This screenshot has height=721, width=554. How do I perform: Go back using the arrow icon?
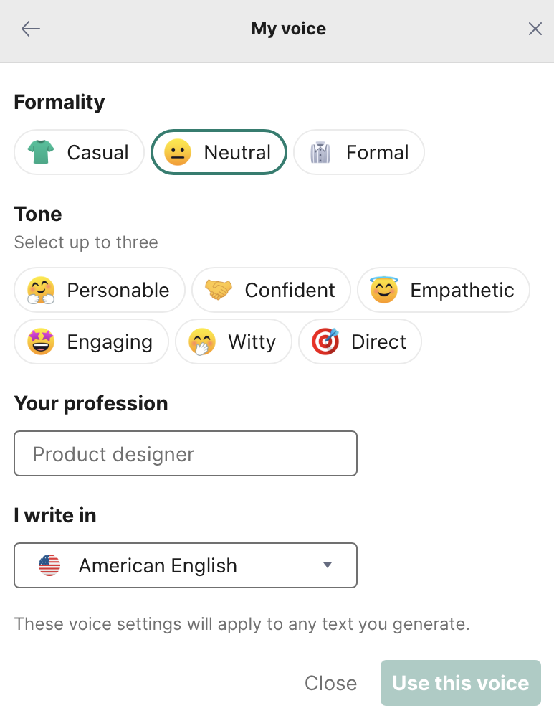(31, 29)
